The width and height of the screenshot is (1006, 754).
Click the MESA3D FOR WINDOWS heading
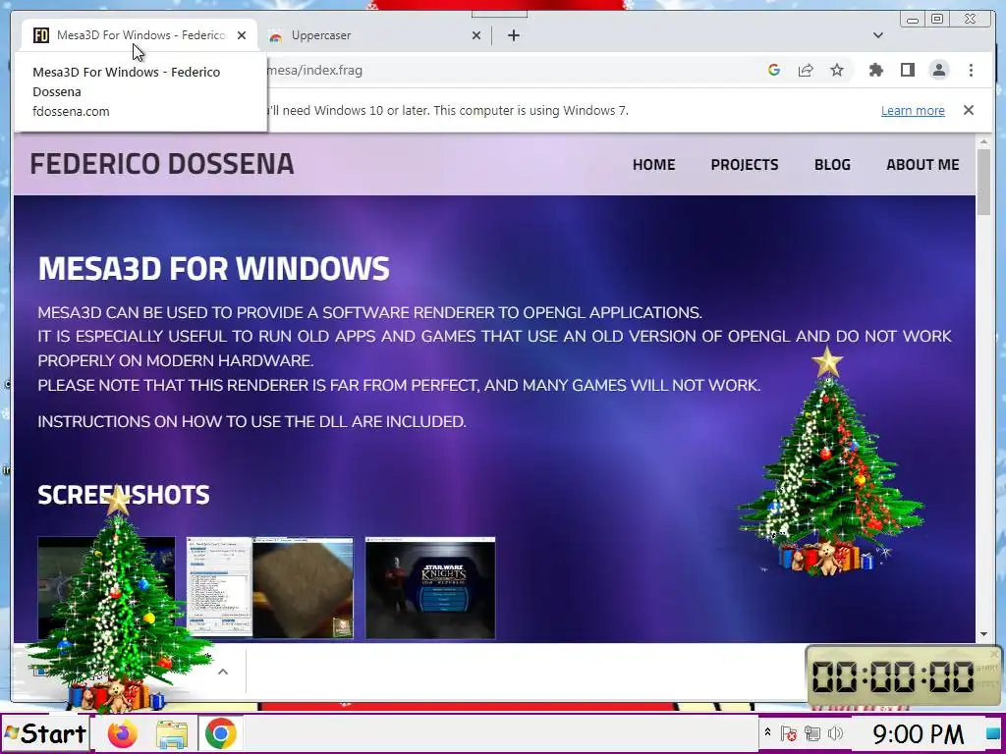[213, 268]
